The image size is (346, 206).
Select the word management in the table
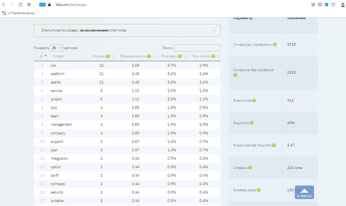point(61,124)
